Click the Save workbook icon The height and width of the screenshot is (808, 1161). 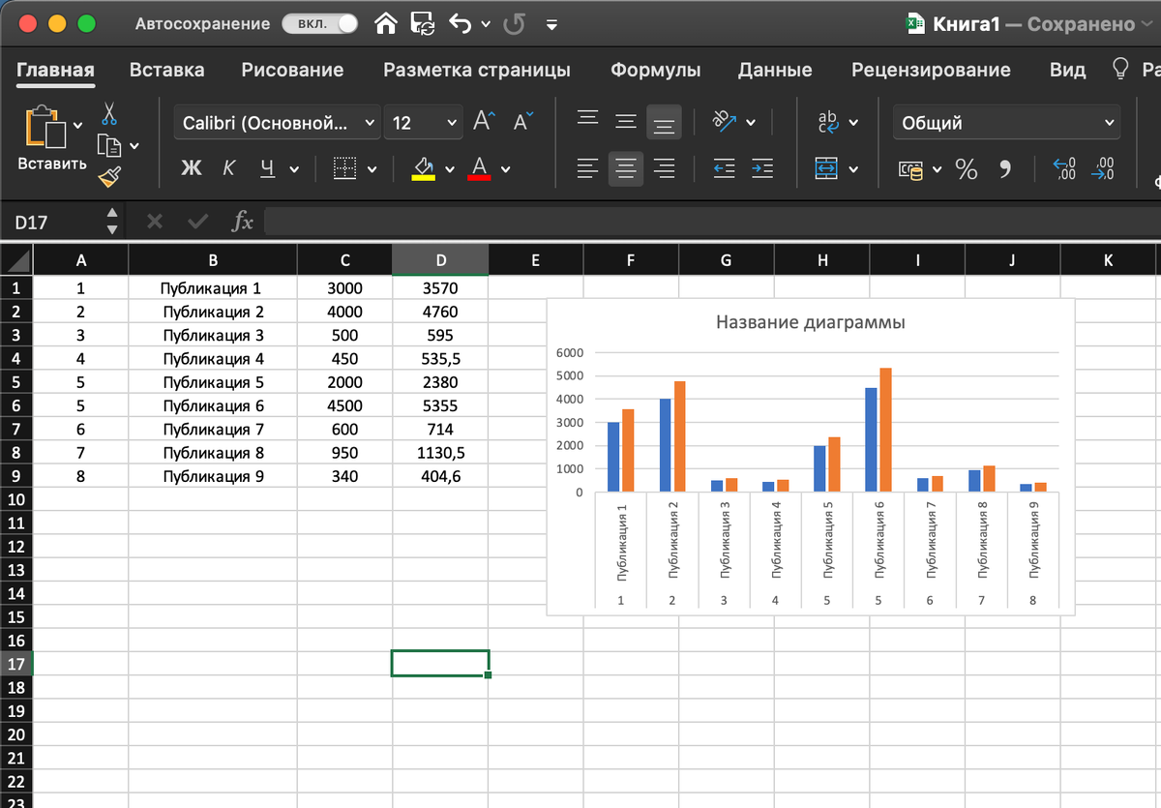click(423, 24)
